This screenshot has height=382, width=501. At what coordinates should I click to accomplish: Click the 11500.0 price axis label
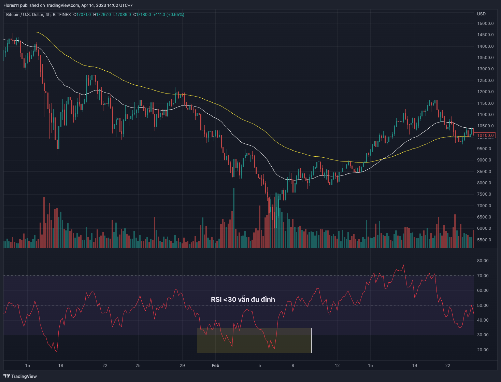(485, 103)
